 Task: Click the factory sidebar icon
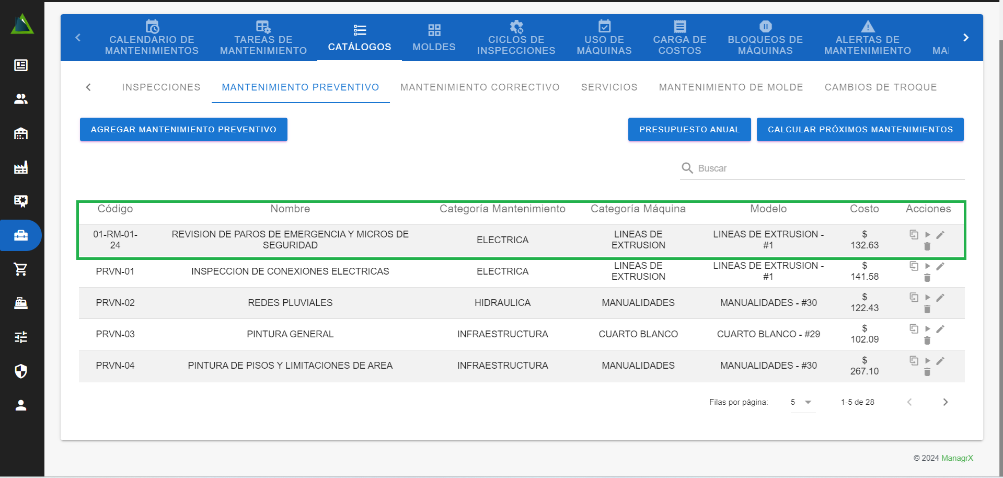(21, 167)
